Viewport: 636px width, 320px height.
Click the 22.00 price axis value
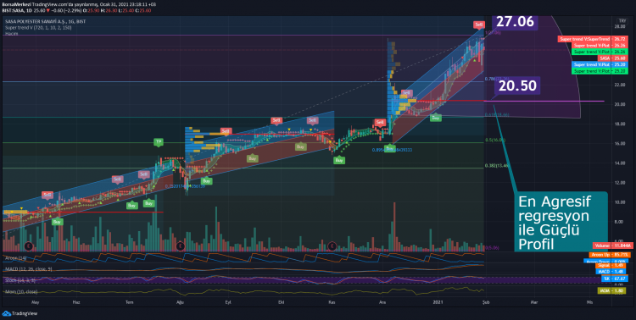619,85
